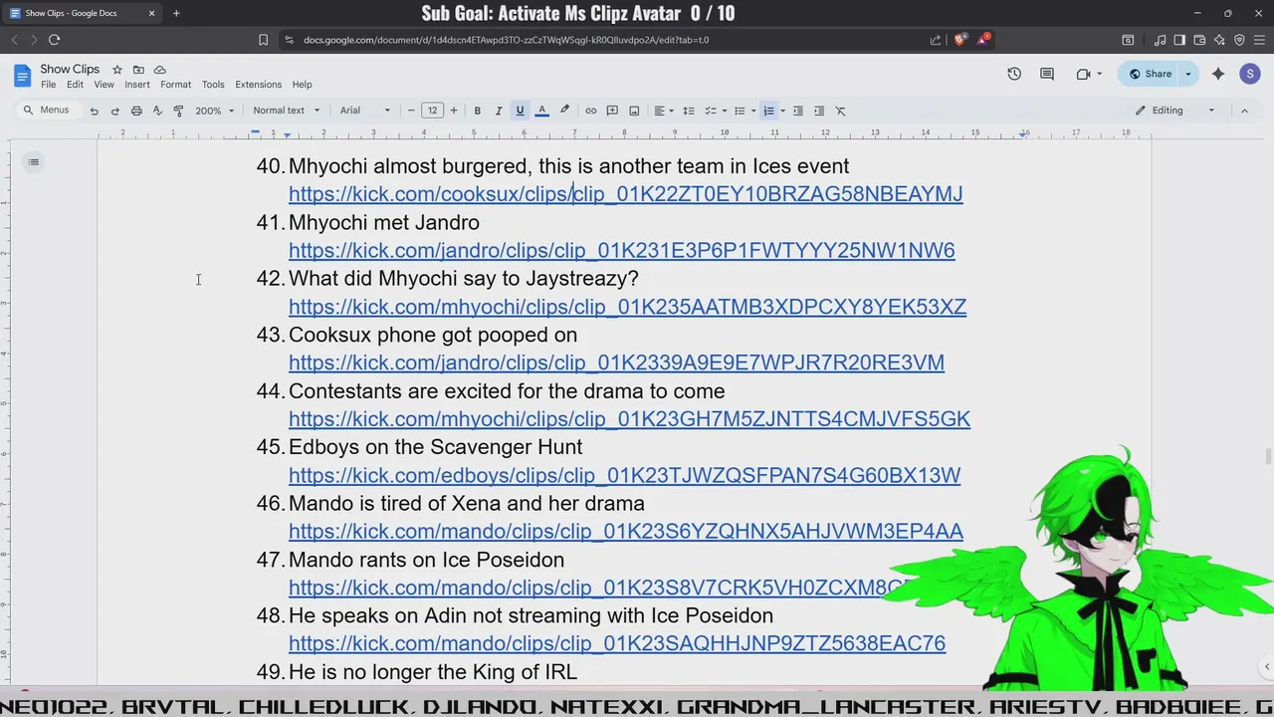Open Brave Wallet icon
Viewport: 1274px width, 717px height.
click(1199, 40)
